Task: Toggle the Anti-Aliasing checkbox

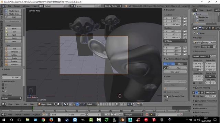Action: [196, 87]
